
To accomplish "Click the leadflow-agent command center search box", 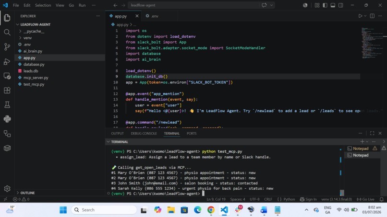I will click(193, 5).
